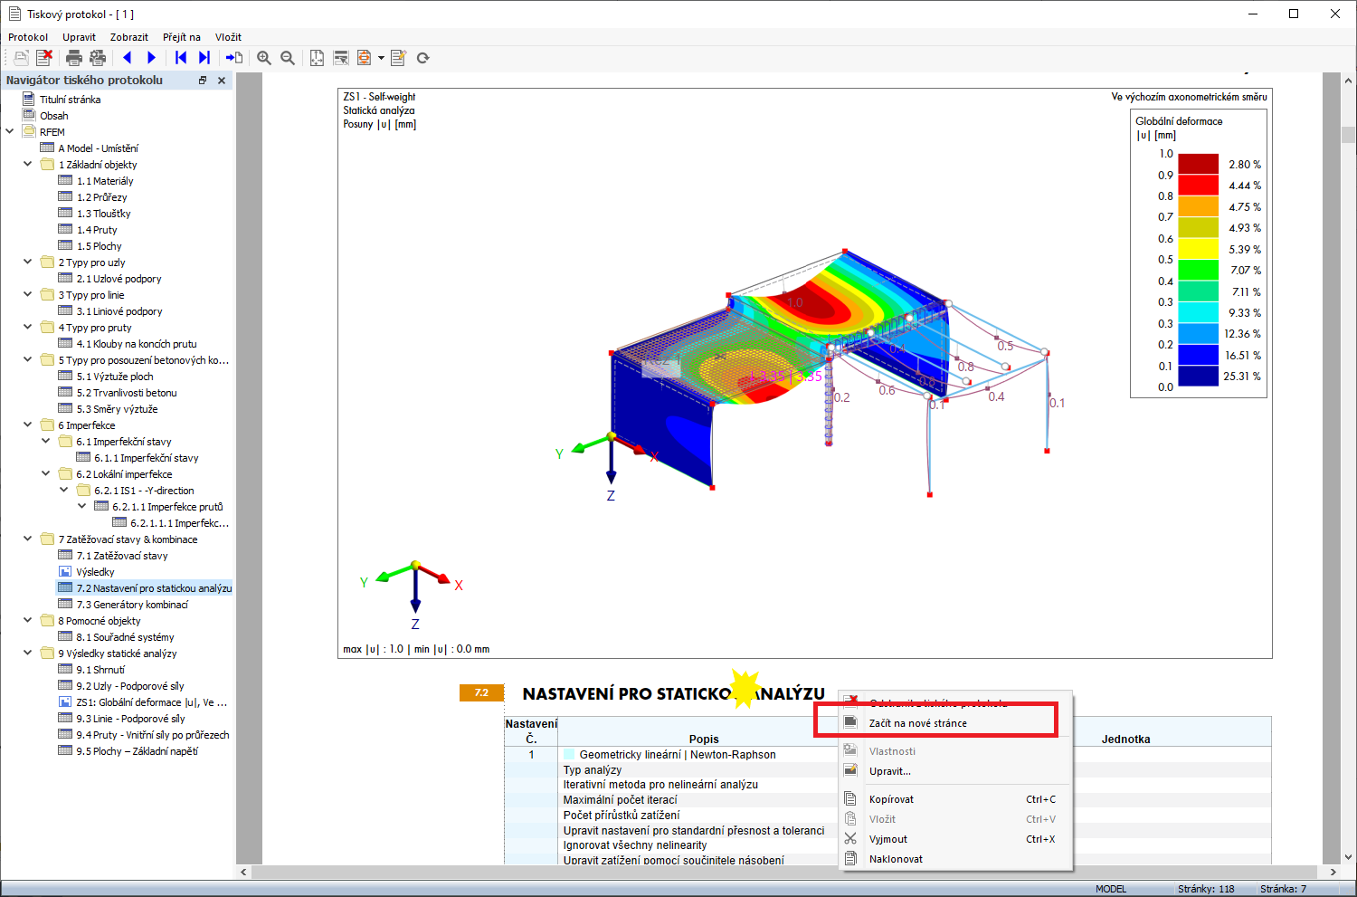Screen dimensions: 1357x897
Task: Collapse the '6 Imperfekce' folder
Action: click(28, 425)
